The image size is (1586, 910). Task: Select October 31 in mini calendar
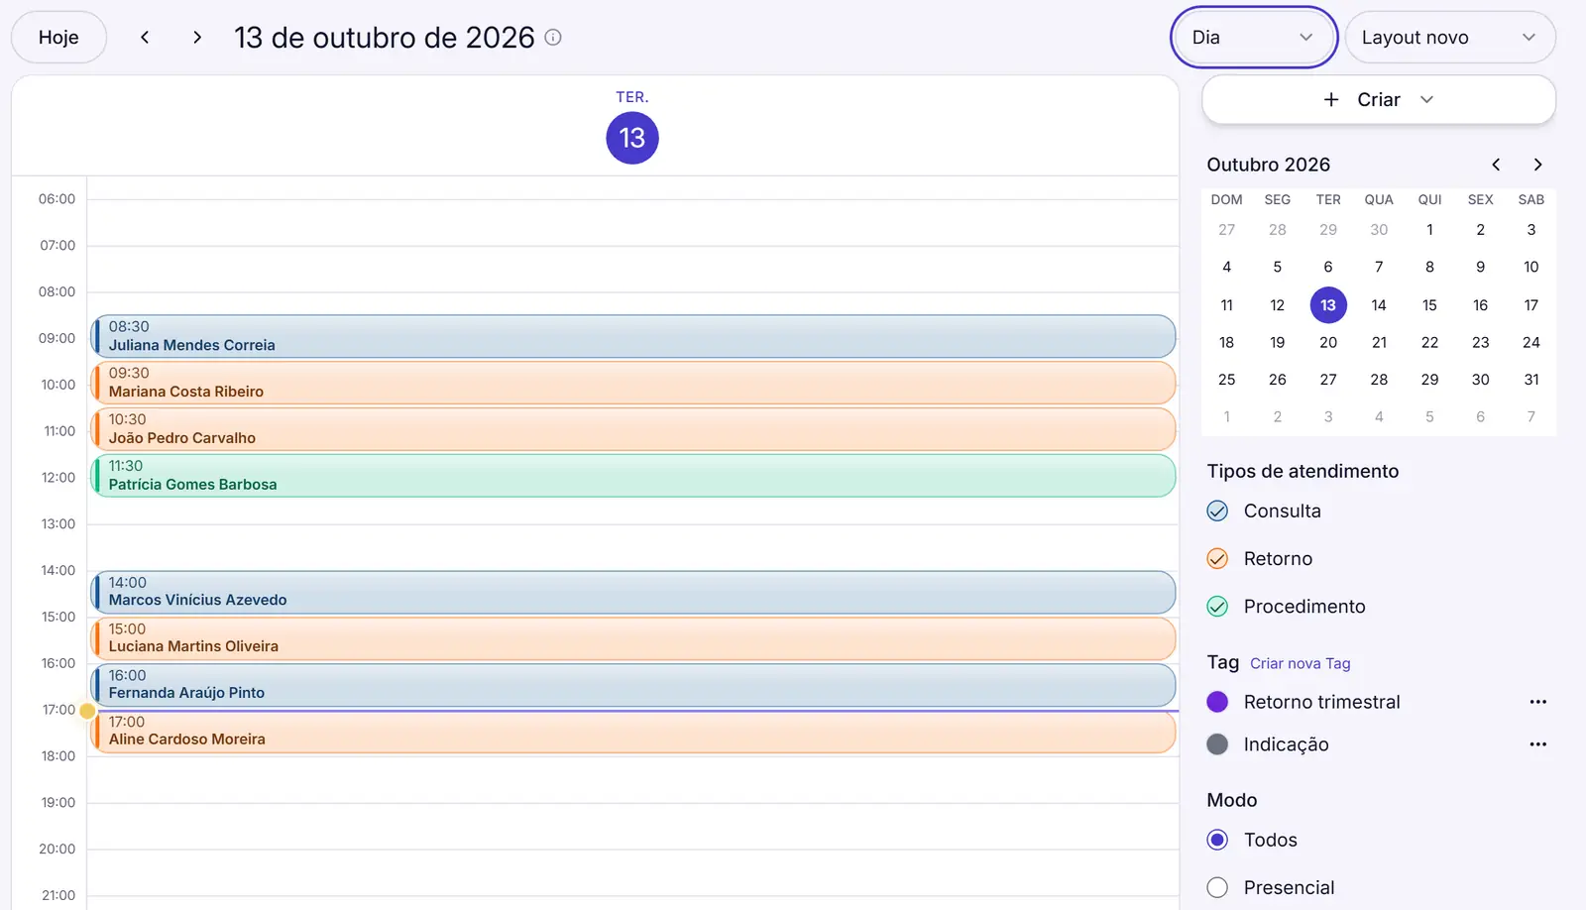pyautogui.click(x=1531, y=380)
